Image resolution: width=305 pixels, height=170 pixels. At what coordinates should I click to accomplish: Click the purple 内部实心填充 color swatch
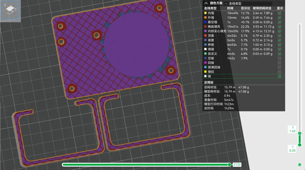(x=205, y=31)
